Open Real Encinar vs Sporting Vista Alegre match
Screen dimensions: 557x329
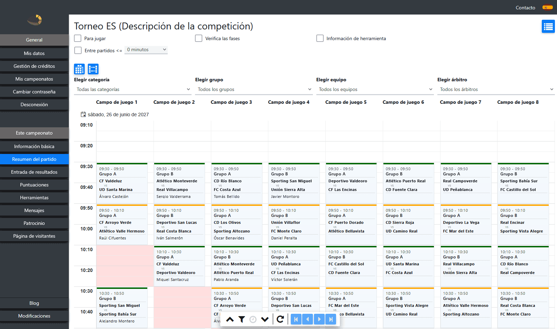click(523, 225)
